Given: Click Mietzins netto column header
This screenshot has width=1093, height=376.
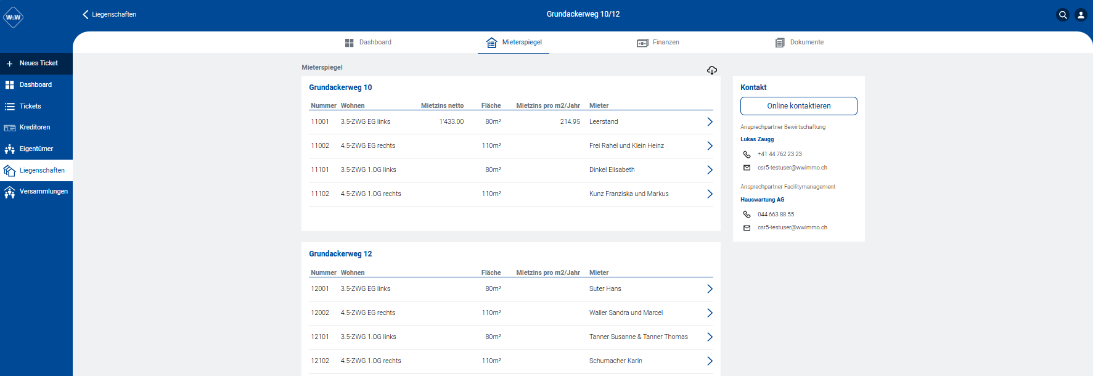Looking at the screenshot, I should click(442, 106).
